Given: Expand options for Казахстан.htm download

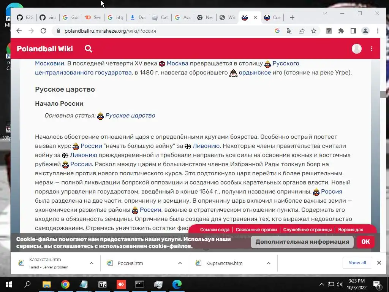Looking at the screenshot, I should (x=91, y=263).
